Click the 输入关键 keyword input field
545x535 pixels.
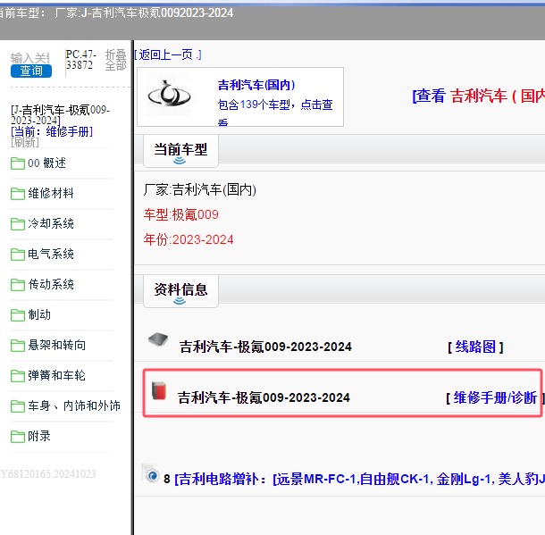click(30, 58)
